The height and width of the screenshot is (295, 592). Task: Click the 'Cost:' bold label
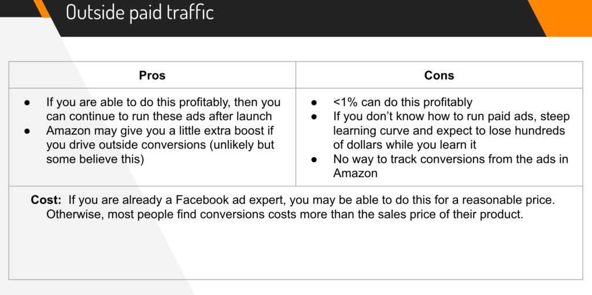pyautogui.click(x=46, y=200)
